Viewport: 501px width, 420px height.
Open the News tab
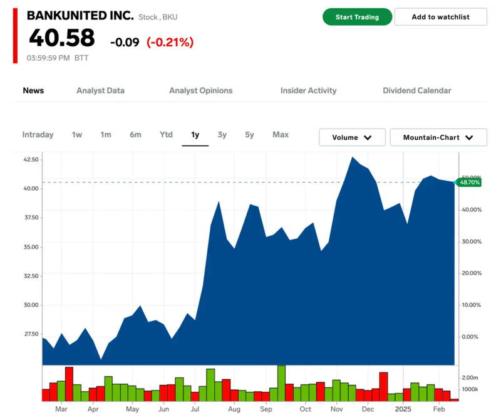tap(33, 90)
